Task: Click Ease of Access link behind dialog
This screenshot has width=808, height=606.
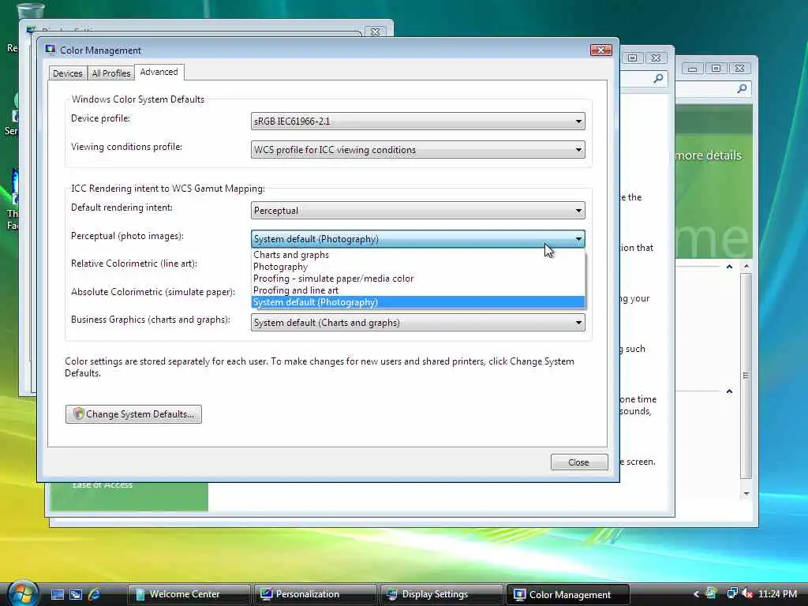Action: (103, 485)
